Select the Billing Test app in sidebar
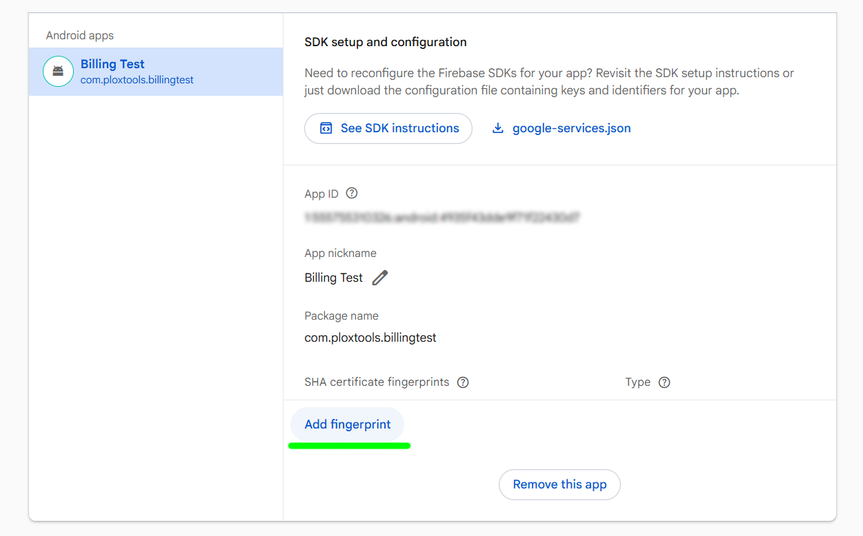 (112, 64)
